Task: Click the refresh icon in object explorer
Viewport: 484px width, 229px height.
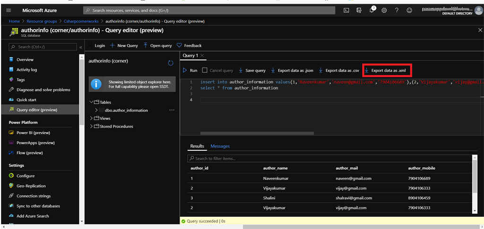Action: coord(170,63)
